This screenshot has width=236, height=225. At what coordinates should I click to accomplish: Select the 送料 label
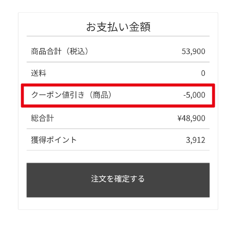pyautogui.click(x=39, y=73)
